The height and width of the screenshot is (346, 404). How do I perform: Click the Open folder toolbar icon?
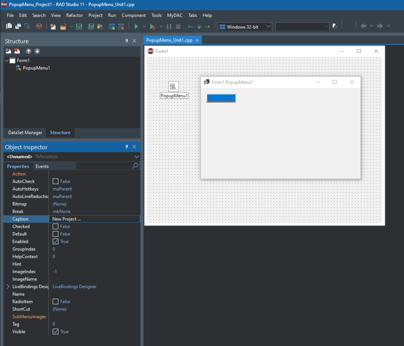[63, 26]
